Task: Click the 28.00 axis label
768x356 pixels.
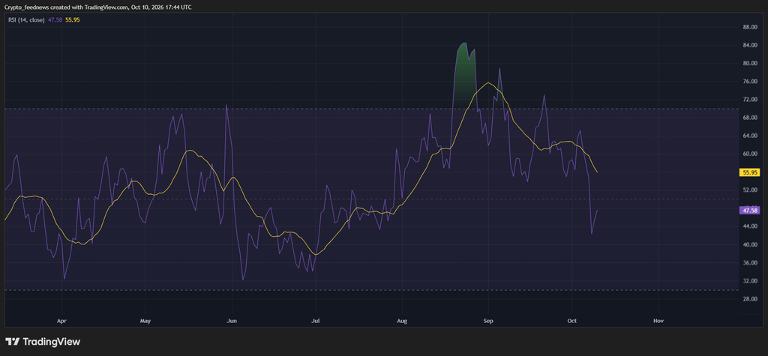Action: pos(750,299)
